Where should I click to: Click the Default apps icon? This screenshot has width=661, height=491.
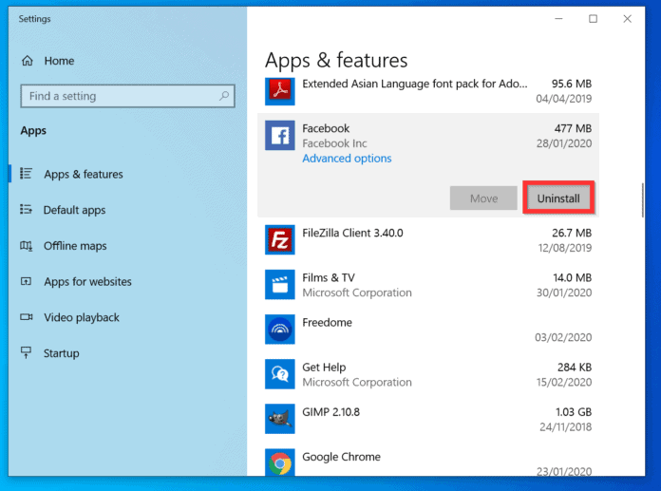[x=27, y=210]
